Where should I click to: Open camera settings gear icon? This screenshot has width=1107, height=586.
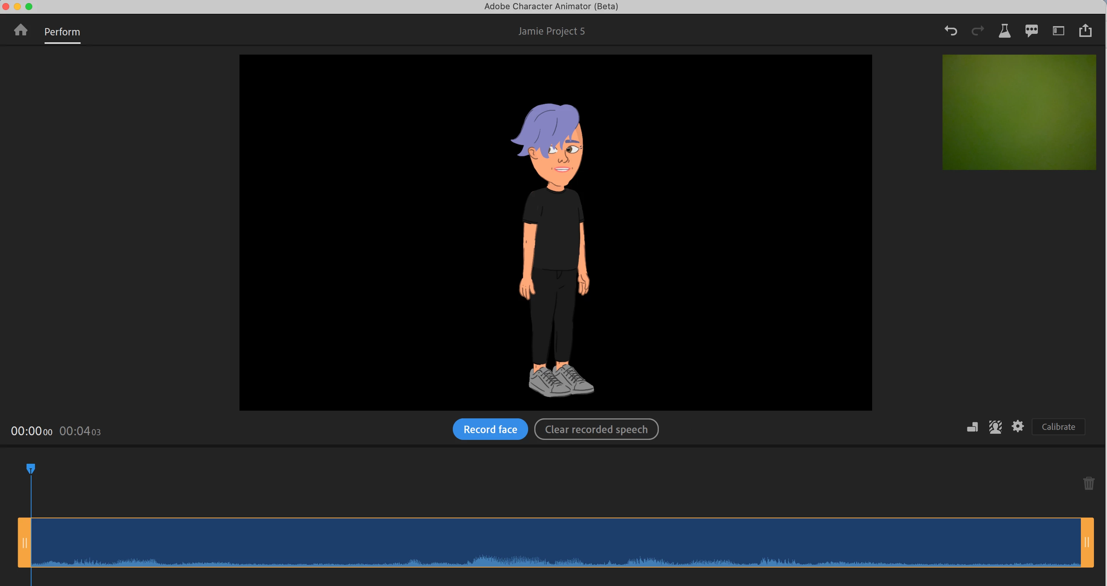point(1017,426)
